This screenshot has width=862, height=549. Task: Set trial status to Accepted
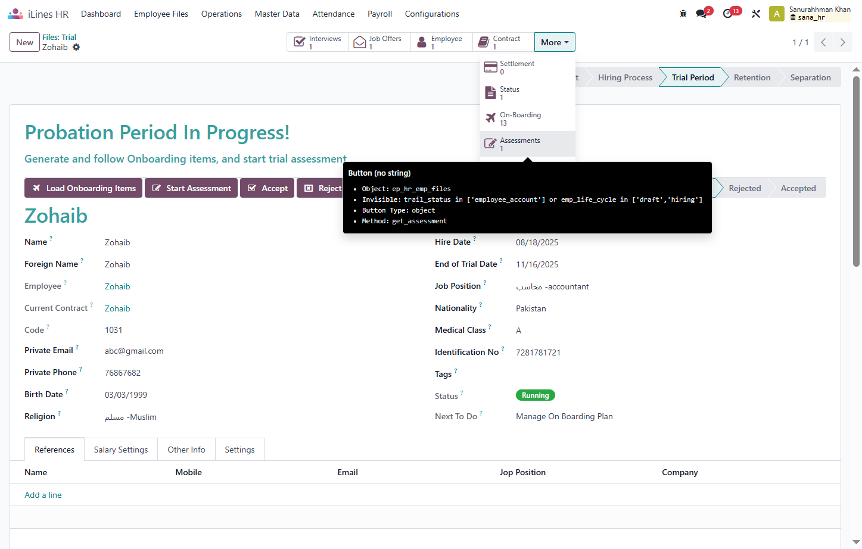(798, 188)
